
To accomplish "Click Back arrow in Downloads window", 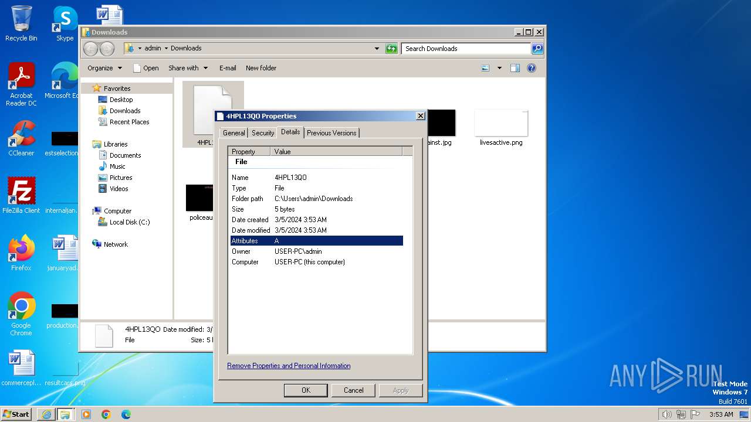I will [x=90, y=49].
